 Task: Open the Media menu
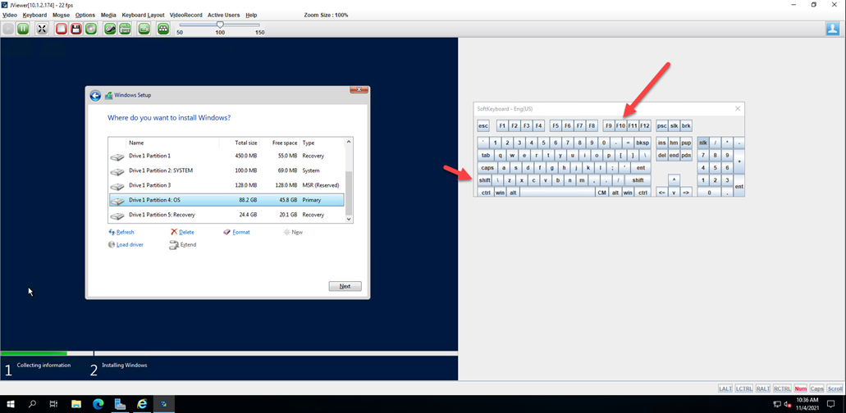(108, 15)
